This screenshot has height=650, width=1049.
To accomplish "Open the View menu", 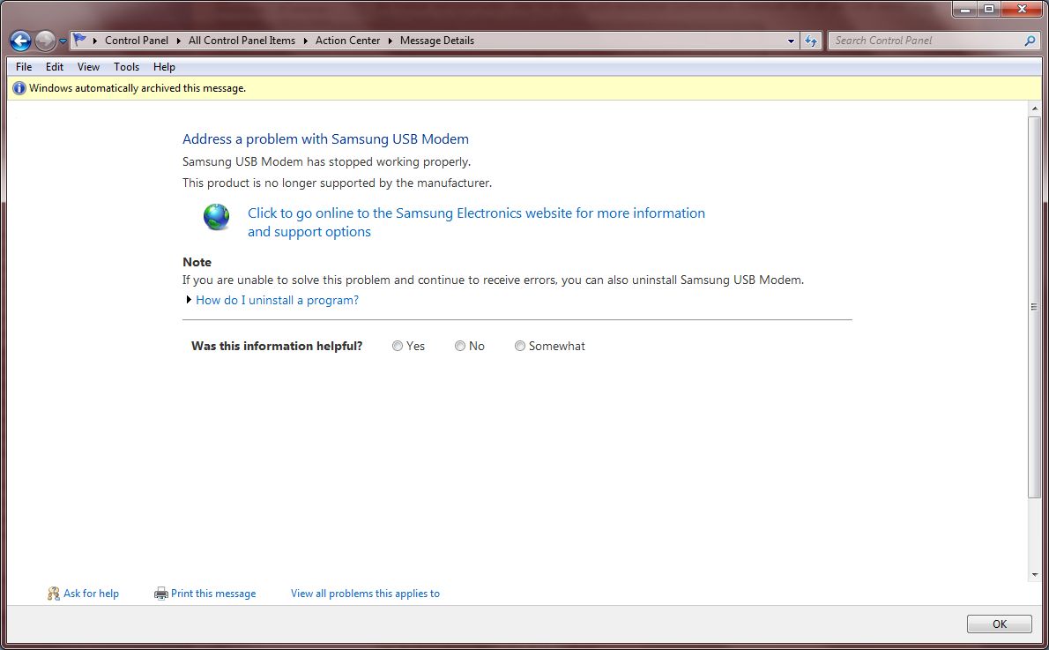I will (88, 66).
